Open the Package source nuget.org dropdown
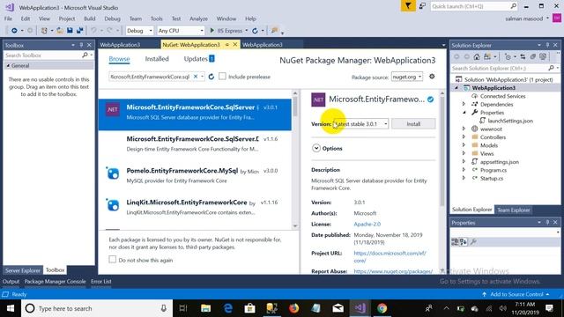The height and width of the screenshot is (317, 564). [x=407, y=77]
